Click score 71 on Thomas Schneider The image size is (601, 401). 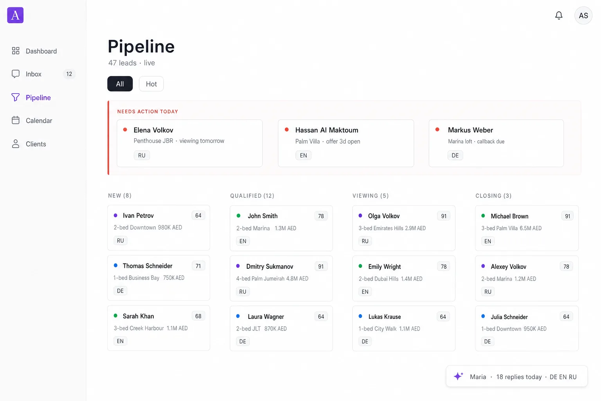(x=198, y=266)
